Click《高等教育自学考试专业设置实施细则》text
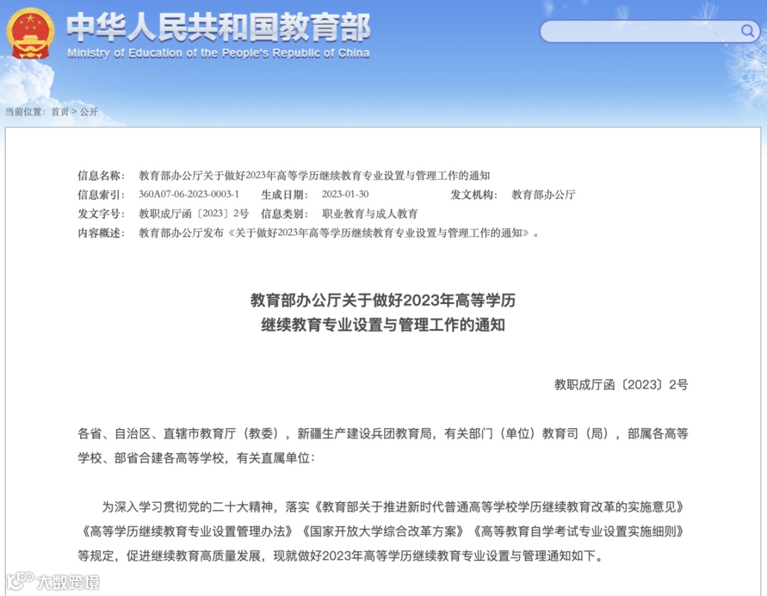767x596 pixels. 578,531
